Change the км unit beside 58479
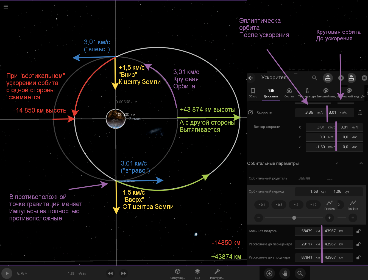 pos(318,231)
